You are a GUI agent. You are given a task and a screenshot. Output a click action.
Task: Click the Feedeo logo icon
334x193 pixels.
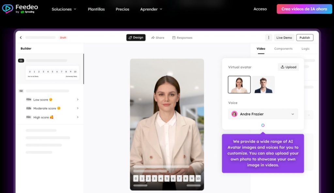point(8,9)
